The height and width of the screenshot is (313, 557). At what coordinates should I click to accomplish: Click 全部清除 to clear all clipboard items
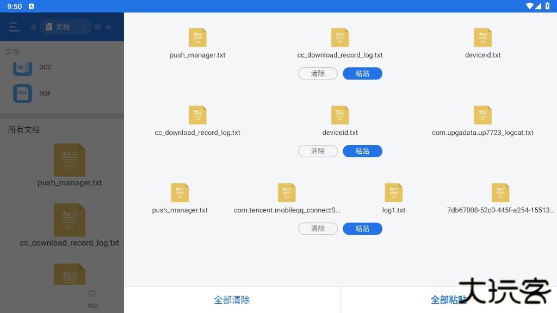click(x=232, y=300)
